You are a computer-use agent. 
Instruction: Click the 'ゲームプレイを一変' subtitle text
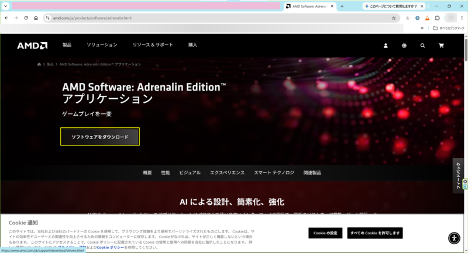pos(87,114)
